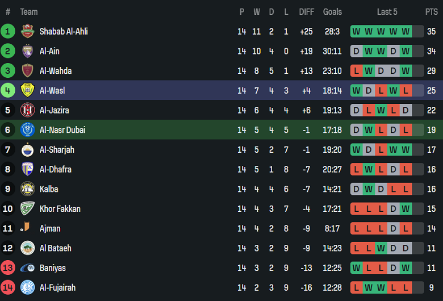443x301 pixels.
Task: Open Baniyas team name link
Action: click(x=52, y=268)
